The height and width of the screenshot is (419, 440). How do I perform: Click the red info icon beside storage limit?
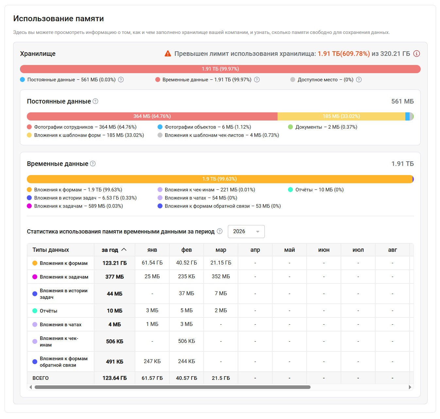416,54
